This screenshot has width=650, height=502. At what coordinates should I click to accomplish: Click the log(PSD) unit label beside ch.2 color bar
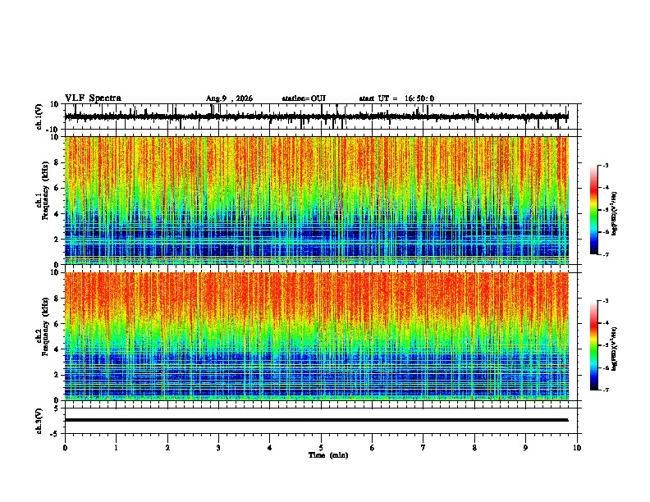click(615, 349)
